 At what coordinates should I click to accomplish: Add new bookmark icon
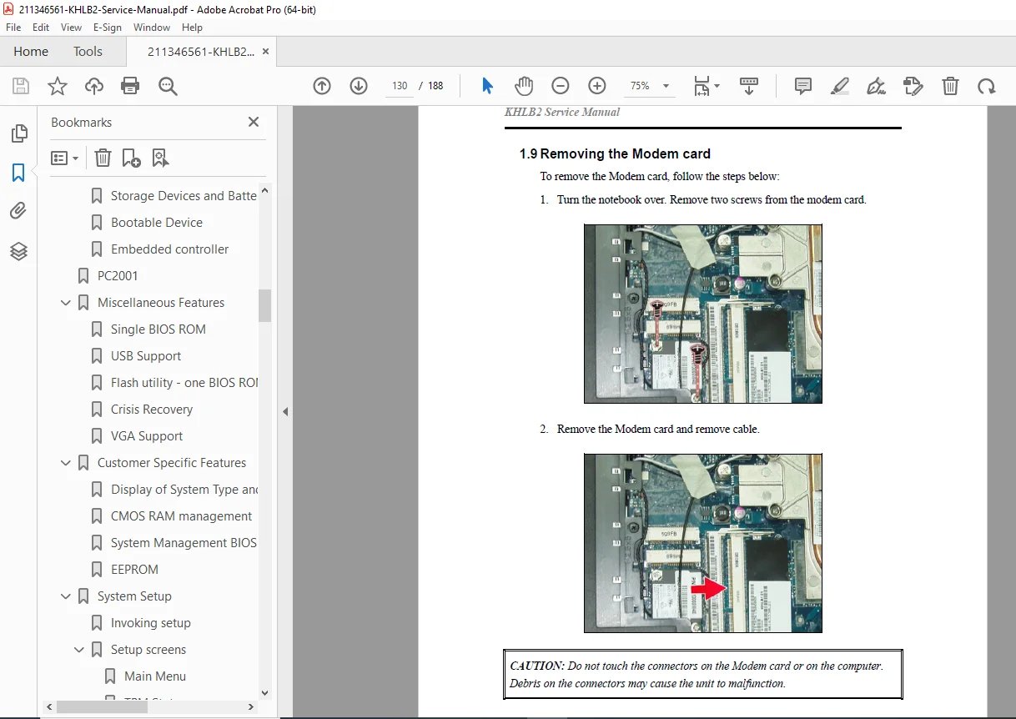[131, 158]
